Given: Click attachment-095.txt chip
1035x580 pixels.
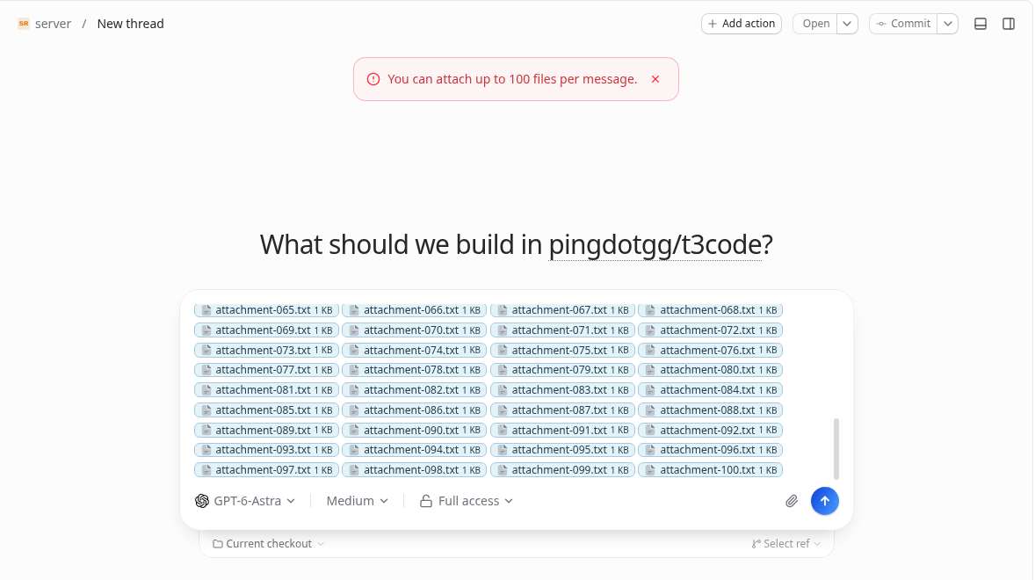Looking at the screenshot, I should point(563,450).
